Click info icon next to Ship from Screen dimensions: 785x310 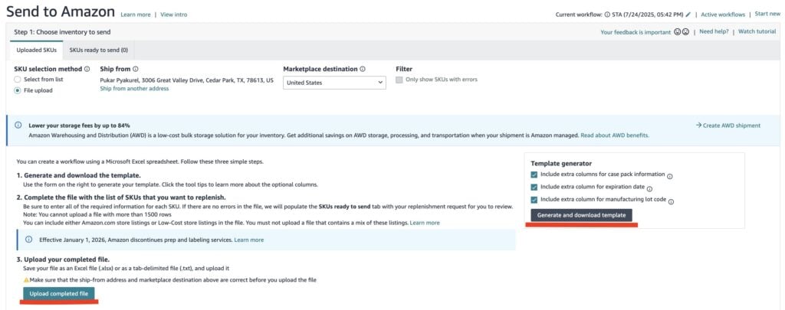pyautogui.click(x=135, y=69)
